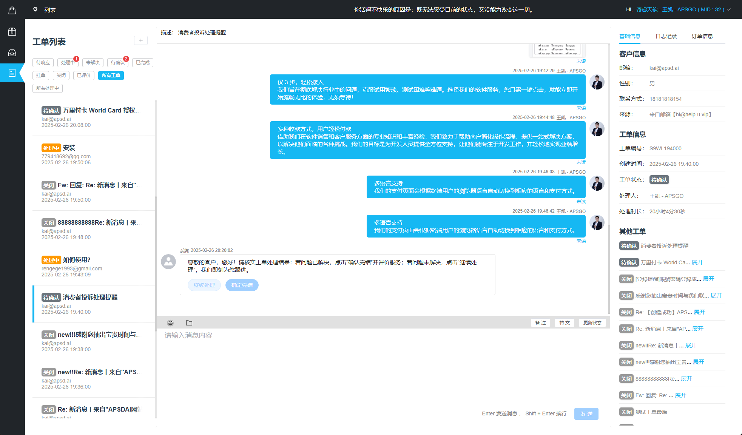Open the shopping bag icon in sidebar
The image size is (742, 435).
(12, 10)
